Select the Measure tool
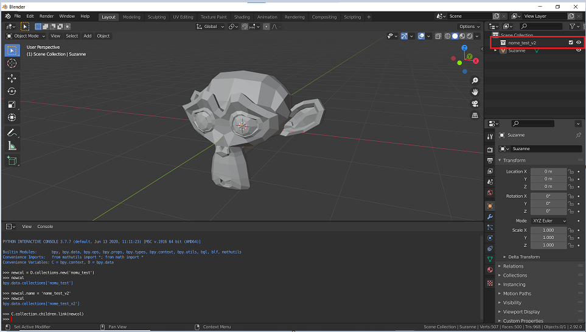Screen dimensions: 586x332 [12, 146]
